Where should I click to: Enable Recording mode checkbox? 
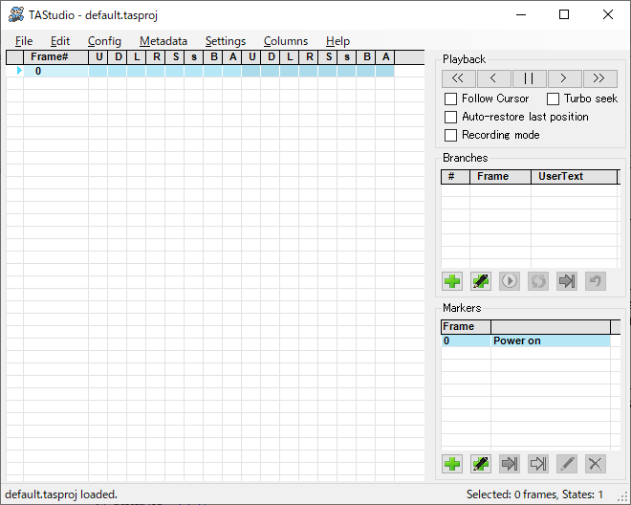[451, 135]
